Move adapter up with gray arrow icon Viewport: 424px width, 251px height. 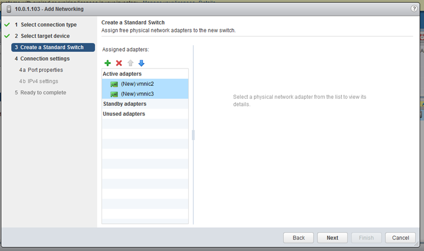click(x=130, y=63)
